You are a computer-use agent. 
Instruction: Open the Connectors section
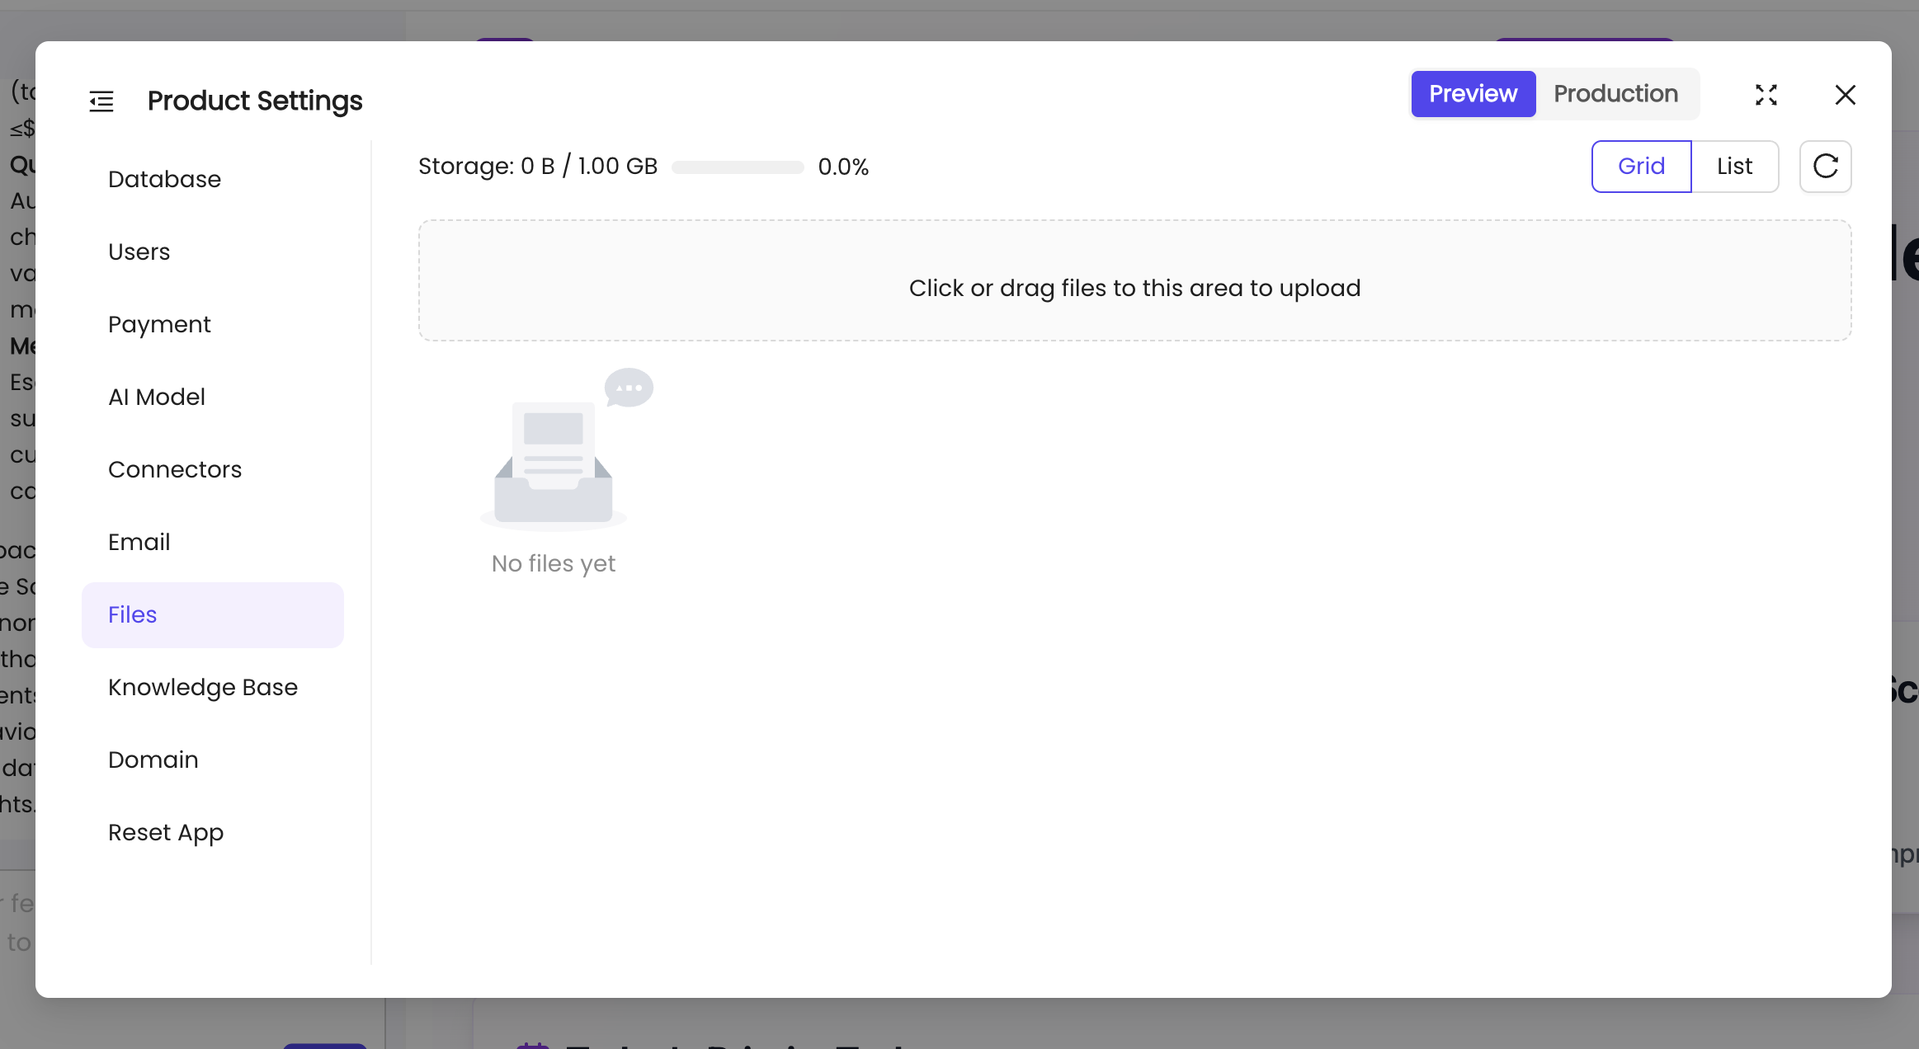[x=175, y=469]
